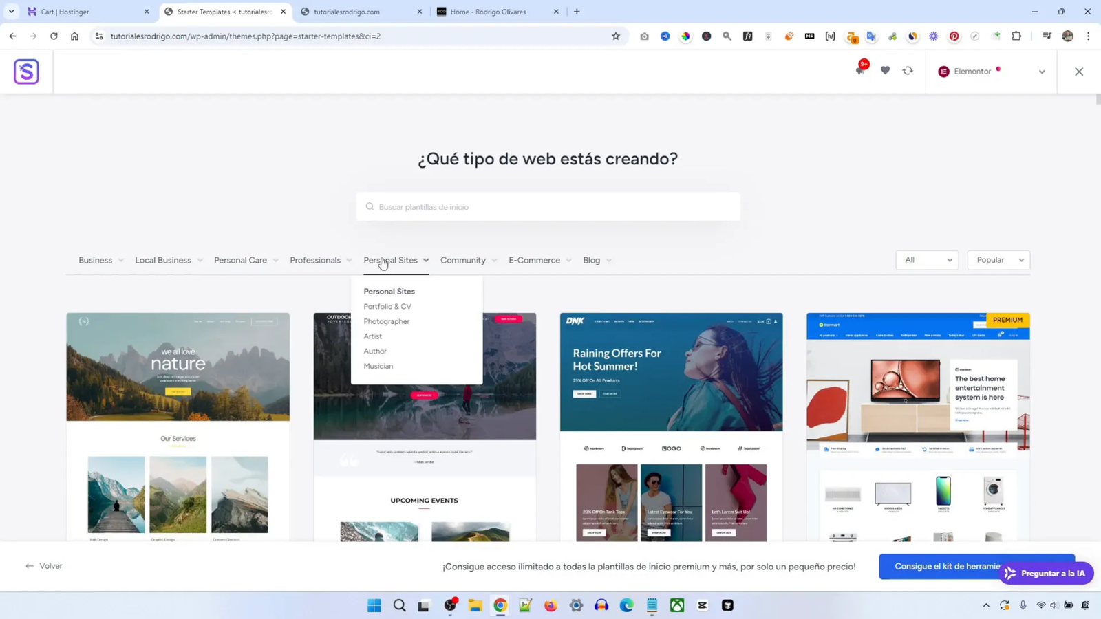Screen dimensions: 1101x619
Task: Expand the All template type filter
Action: pos(926,260)
